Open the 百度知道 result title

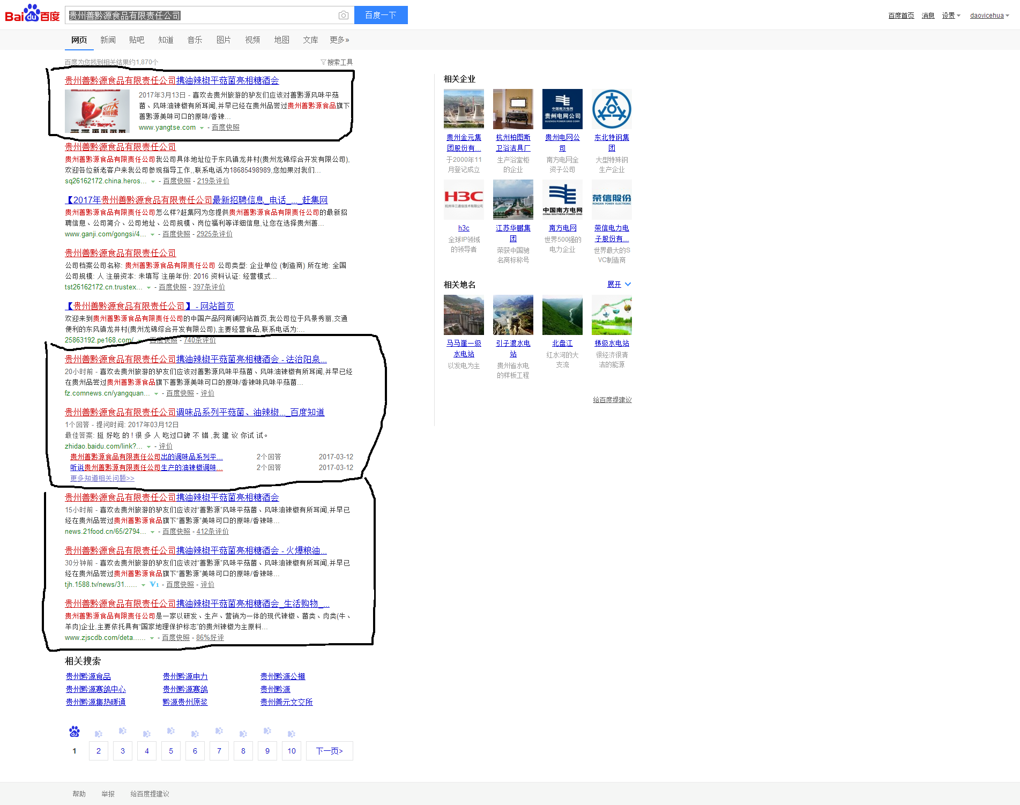pyautogui.click(x=195, y=412)
